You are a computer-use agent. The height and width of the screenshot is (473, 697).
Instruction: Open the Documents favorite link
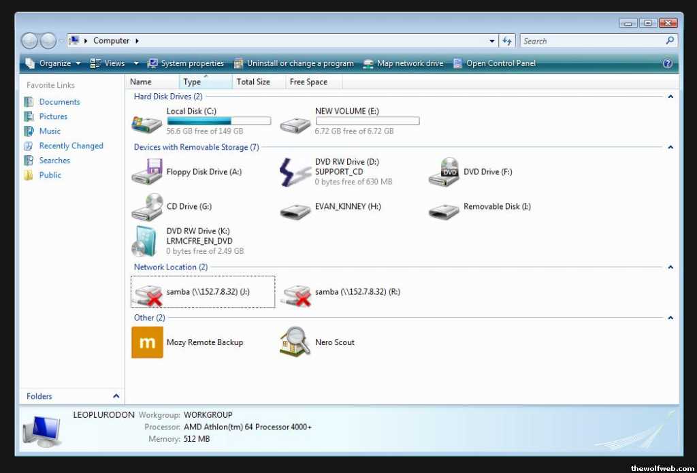[59, 102]
